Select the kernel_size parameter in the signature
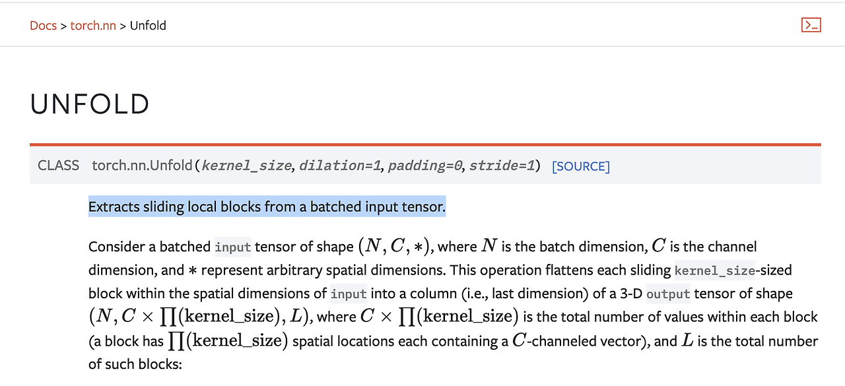845x386 pixels. click(246, 166)
